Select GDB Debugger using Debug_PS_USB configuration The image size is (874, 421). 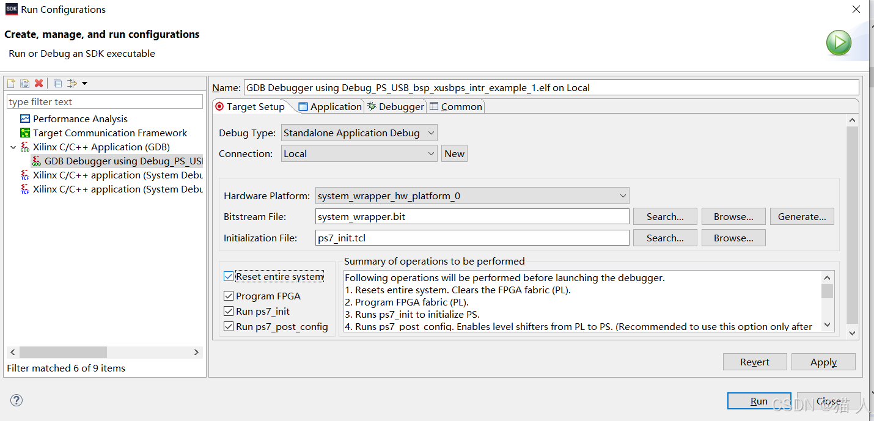click(x=117, y=161)
